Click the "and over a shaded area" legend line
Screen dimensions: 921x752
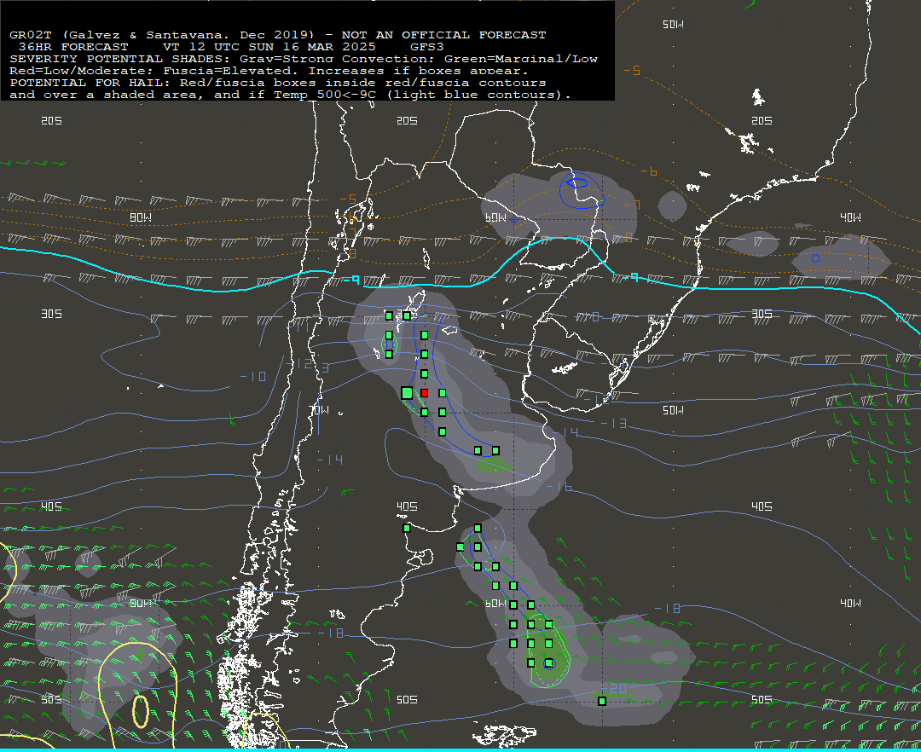290,95
